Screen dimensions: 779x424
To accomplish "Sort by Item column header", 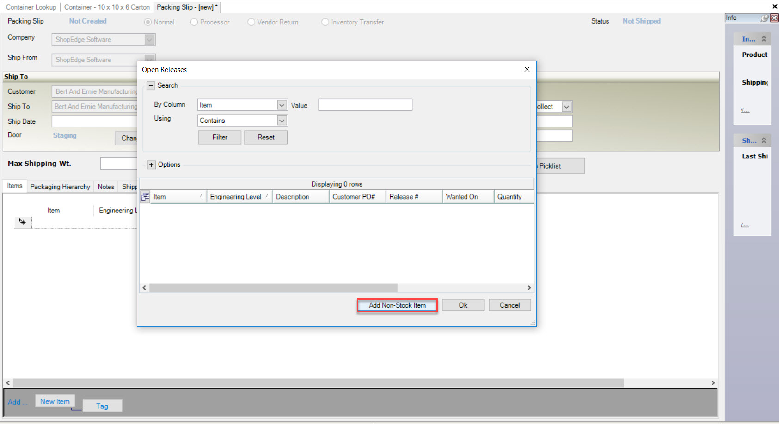I will (x=178, y=197).
